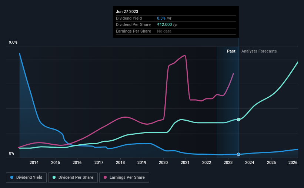
Task: Click the 2026 x-axis year label
Action: click(293, 162)
